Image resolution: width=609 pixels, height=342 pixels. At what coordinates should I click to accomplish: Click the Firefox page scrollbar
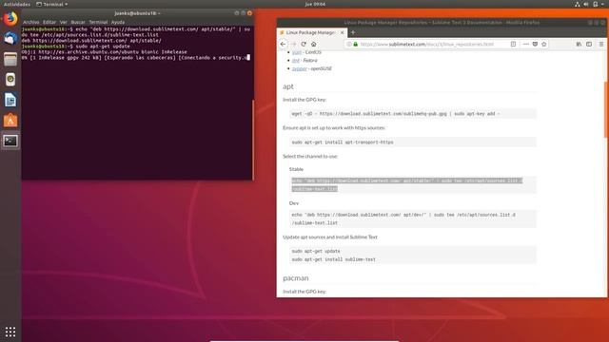(605, 109)
